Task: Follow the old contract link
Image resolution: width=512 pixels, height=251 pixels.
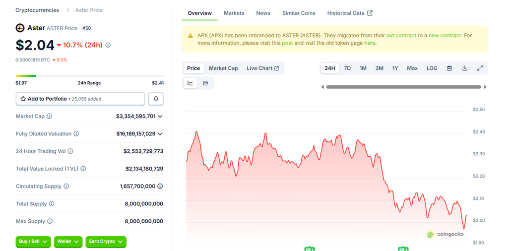Action: coord(401,36)
